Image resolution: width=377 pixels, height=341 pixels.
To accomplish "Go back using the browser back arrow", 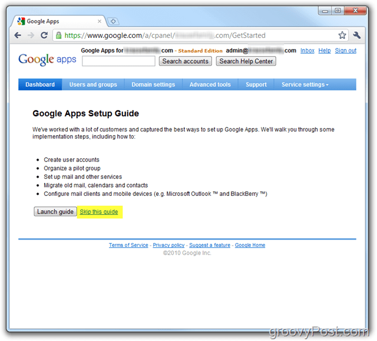I will pos(18,35).
